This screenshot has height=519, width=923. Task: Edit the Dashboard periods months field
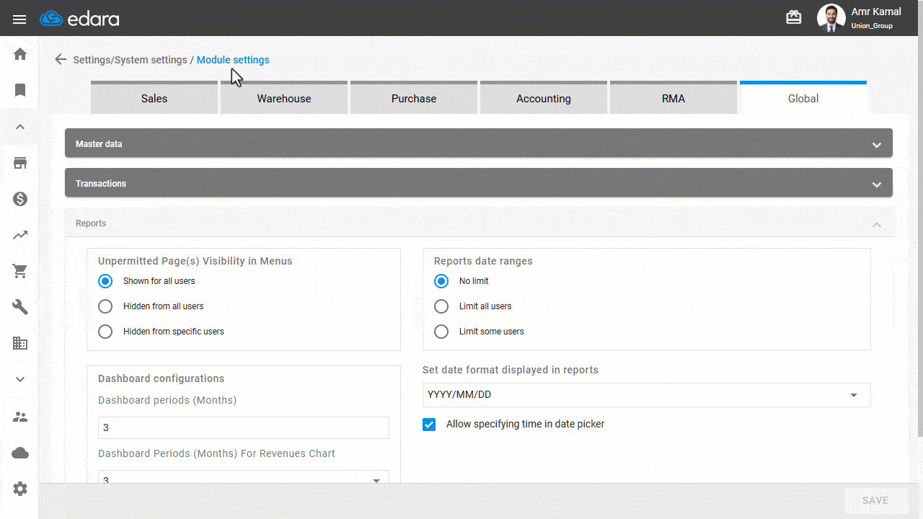243,427
